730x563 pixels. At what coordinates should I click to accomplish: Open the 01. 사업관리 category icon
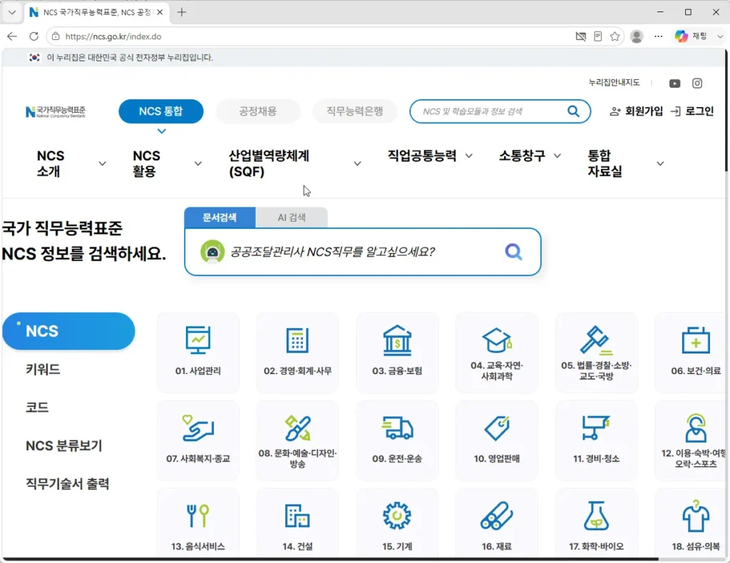coord(198,340)
